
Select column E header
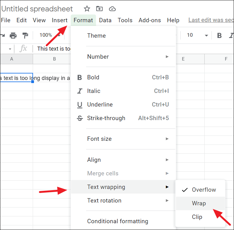(190, 59)
